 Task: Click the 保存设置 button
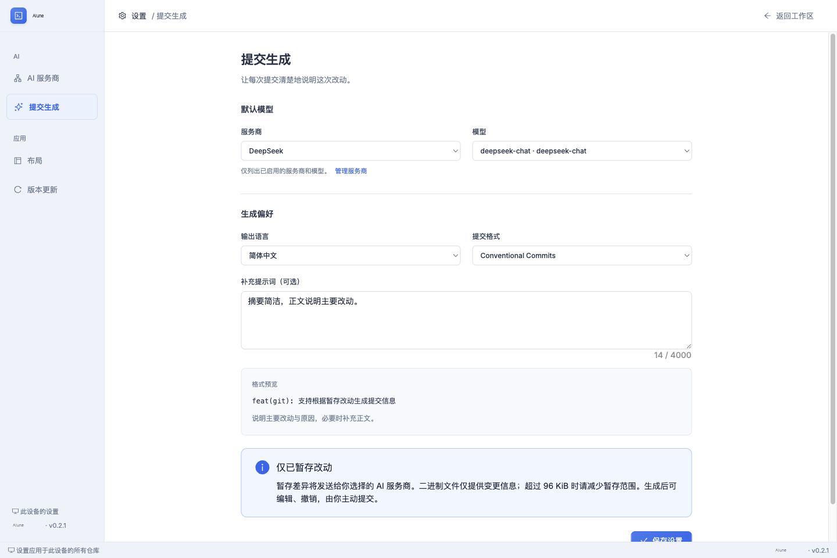click(x=661, y=536)
